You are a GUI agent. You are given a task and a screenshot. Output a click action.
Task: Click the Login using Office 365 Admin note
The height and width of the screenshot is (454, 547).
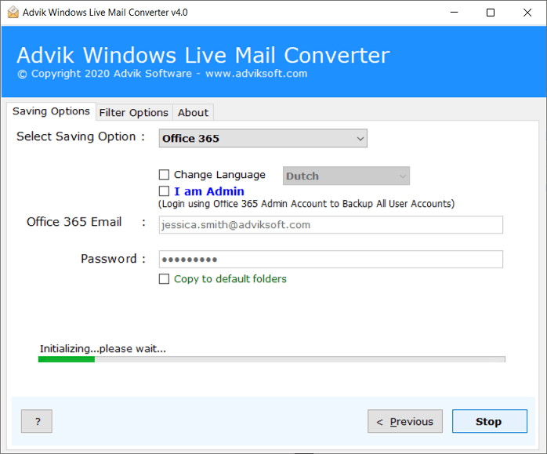306,204
